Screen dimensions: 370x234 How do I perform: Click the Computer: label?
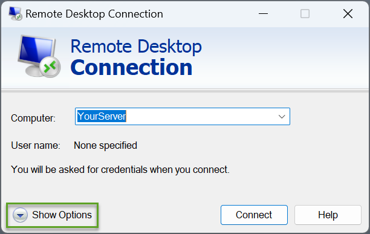click(33, 118)
